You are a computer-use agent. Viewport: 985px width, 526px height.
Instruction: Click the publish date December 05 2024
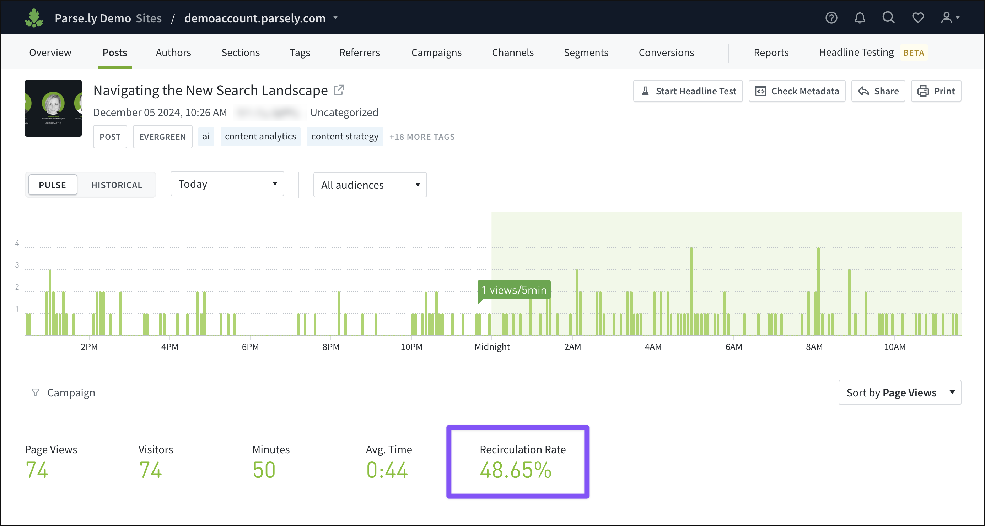coord(160,112)
